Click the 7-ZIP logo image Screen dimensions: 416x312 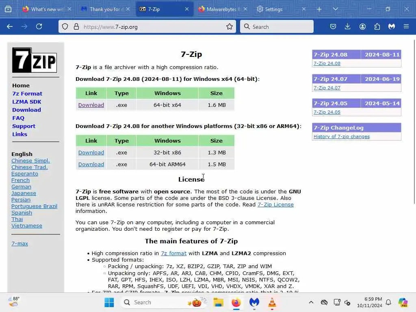(35, 60)
